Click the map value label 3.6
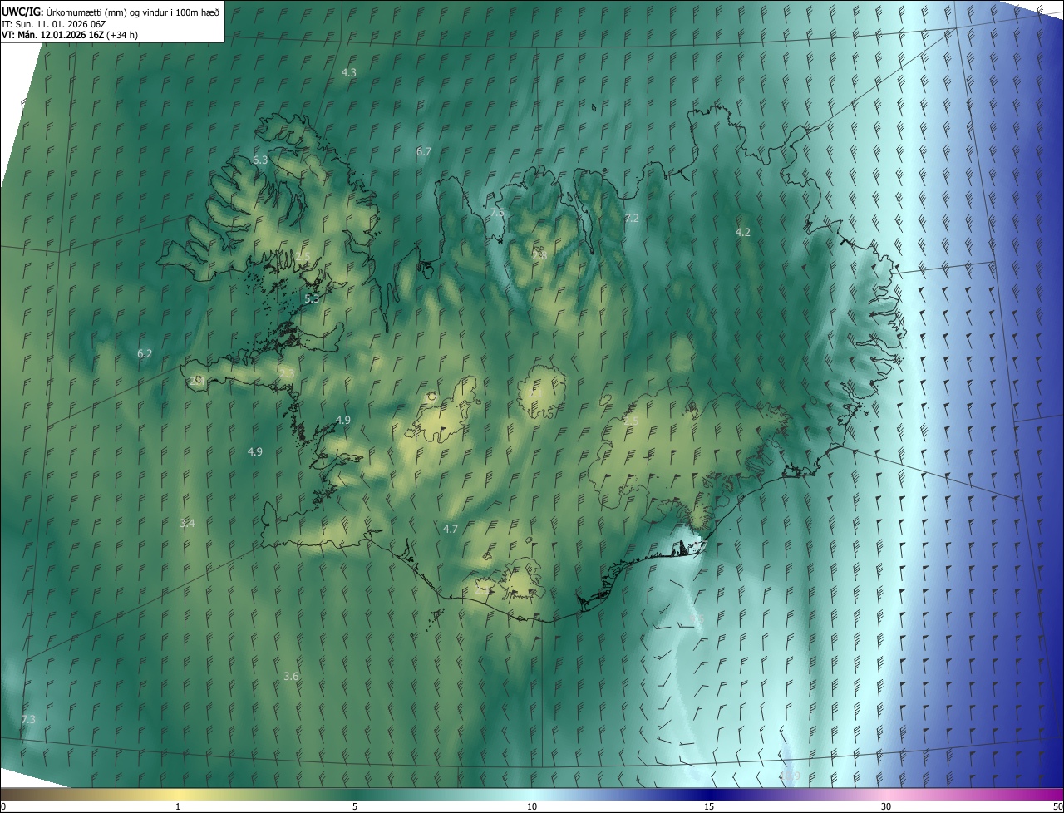 pyautogui.click(x=291, y=676)
